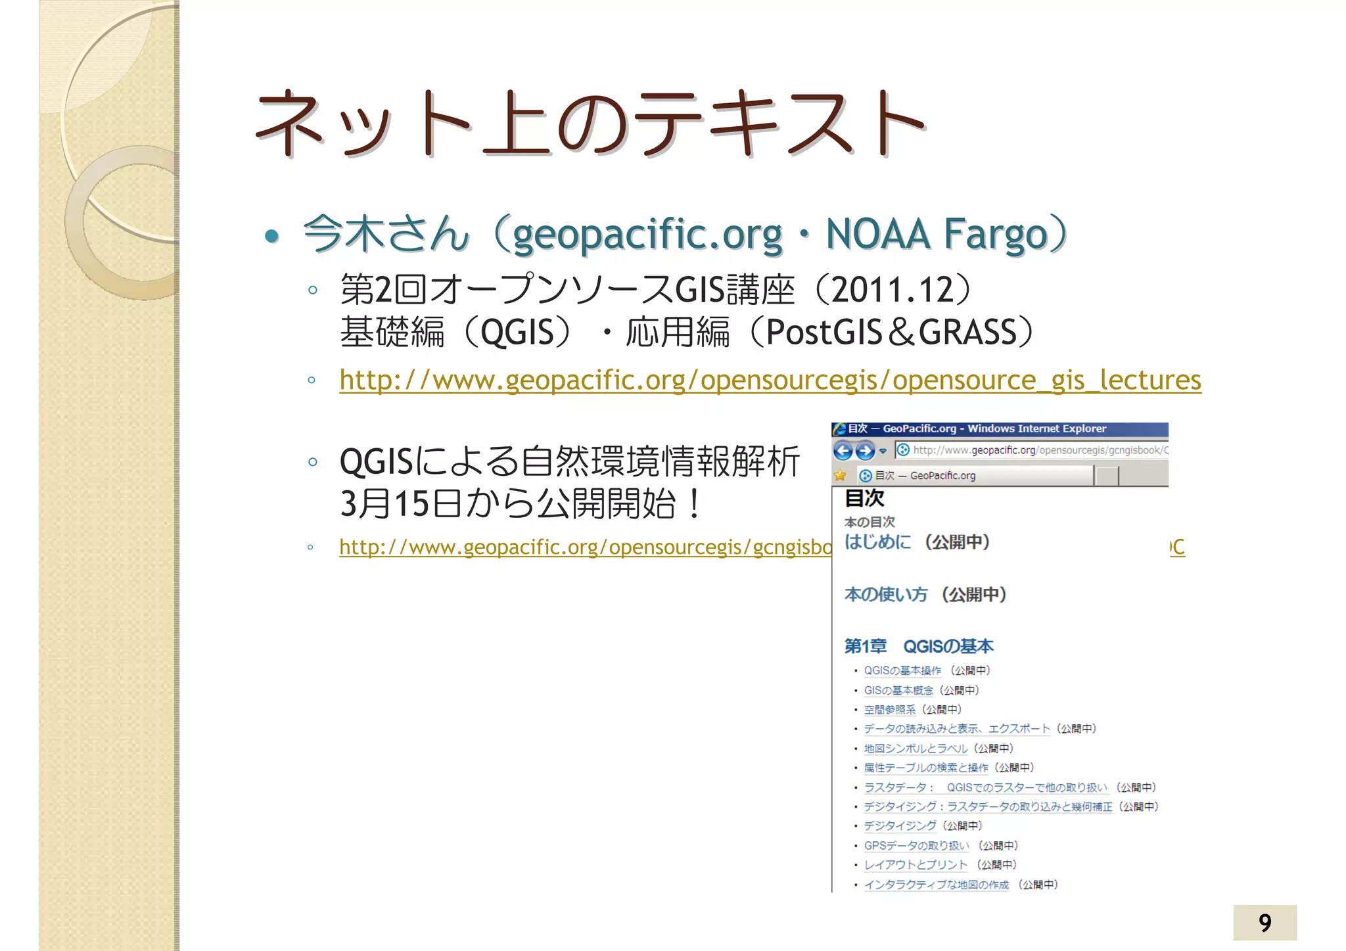Click the 目次 page heading
Screen dimensions: 1346x951
tap(864, 499)
